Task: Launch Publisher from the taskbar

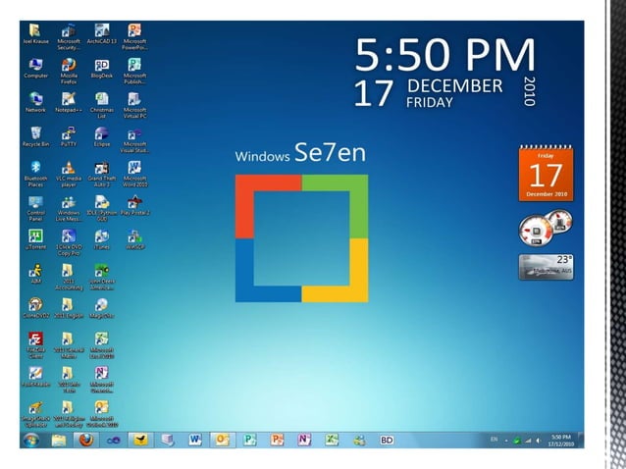Action: point(249,440)
